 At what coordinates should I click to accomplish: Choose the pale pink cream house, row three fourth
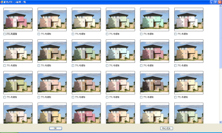coord(121,83)
